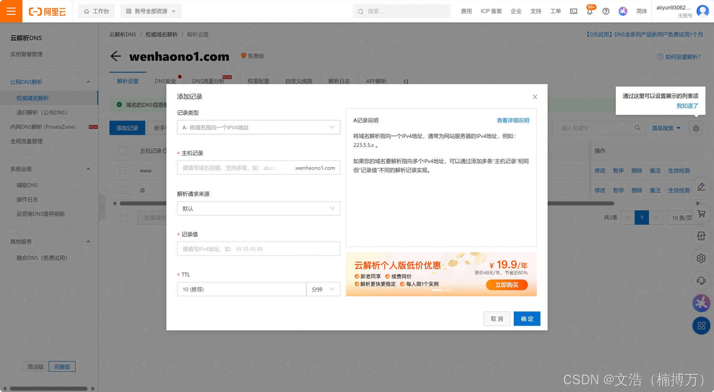Check the @ record checkbox

pos(123,190)
